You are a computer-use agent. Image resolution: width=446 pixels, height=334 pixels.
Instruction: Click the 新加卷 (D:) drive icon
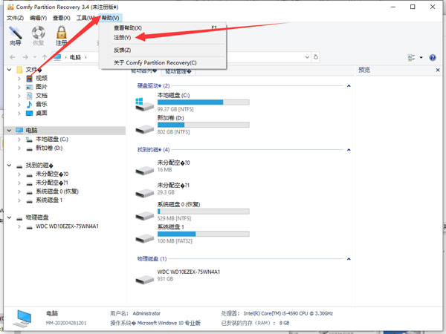point(144,129)
